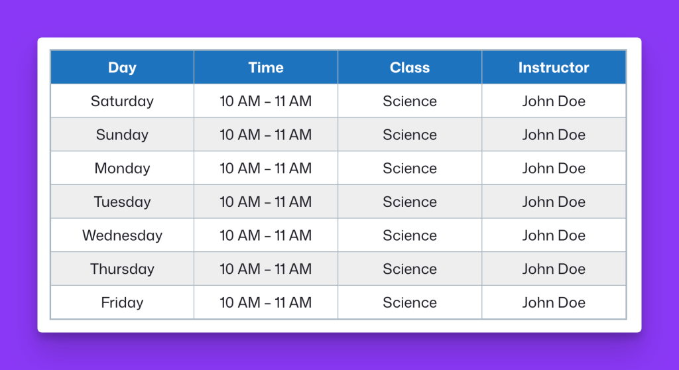Click the Class column header

pos(410,67)
